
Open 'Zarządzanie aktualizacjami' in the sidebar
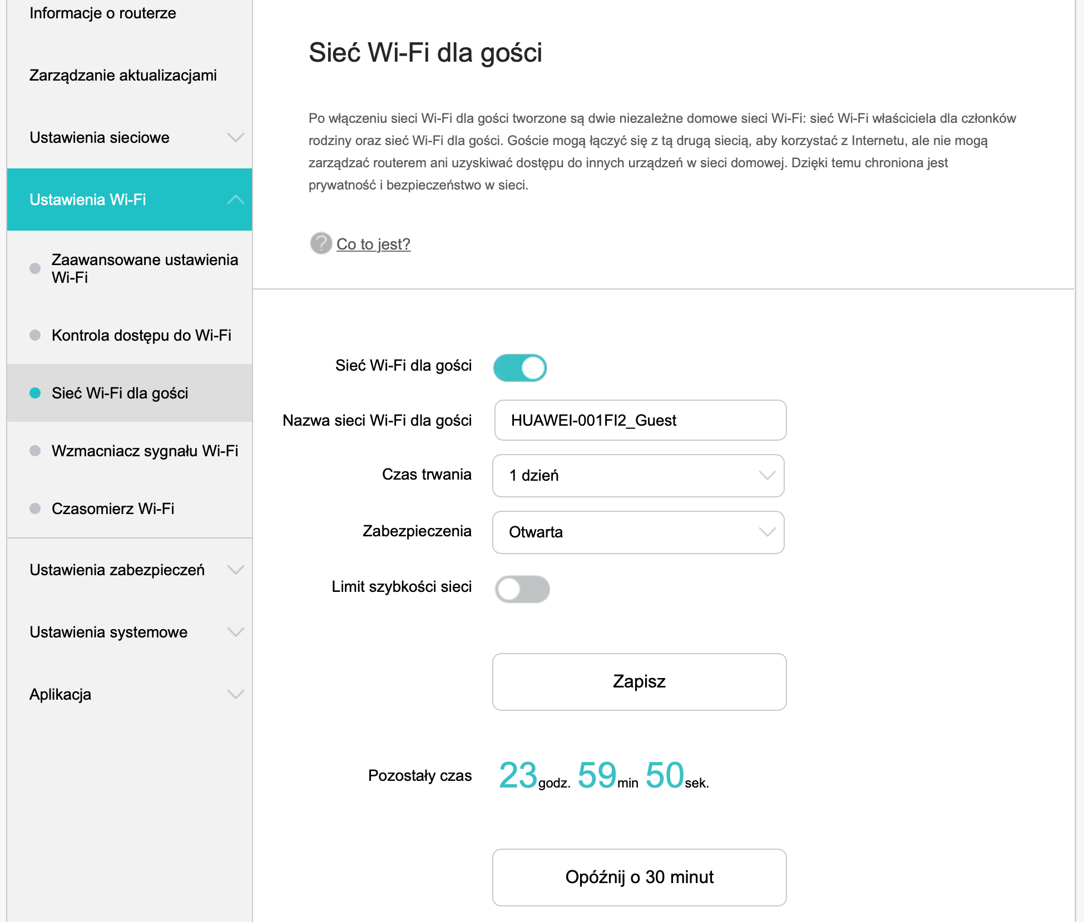[123, 75]
